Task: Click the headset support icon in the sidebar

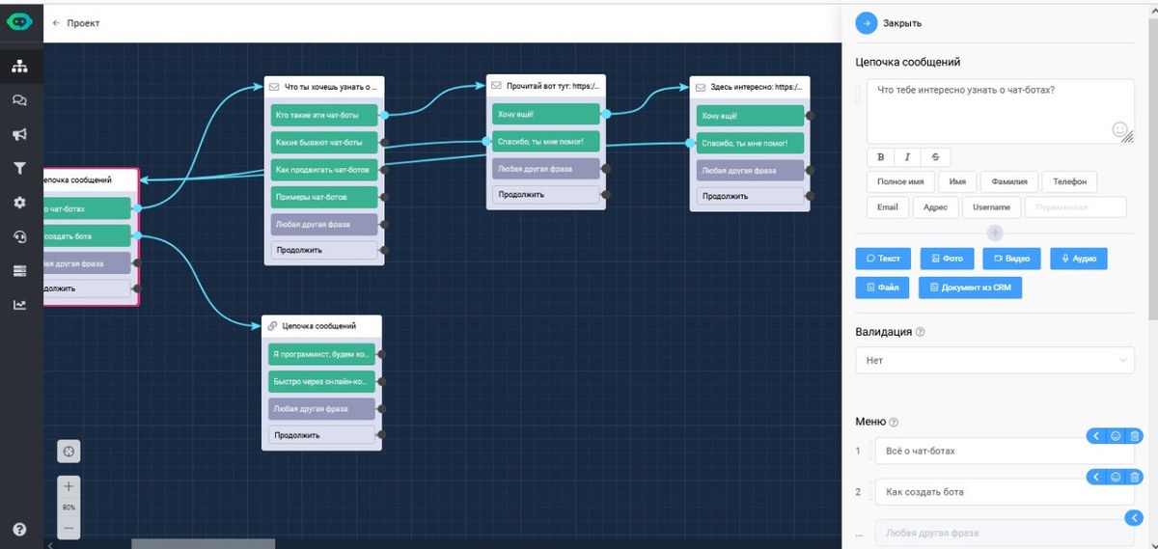Action: 19,237
